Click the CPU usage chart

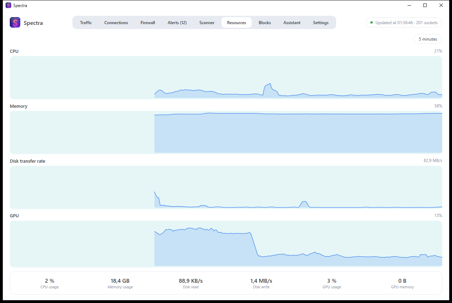tap(226, 78)
